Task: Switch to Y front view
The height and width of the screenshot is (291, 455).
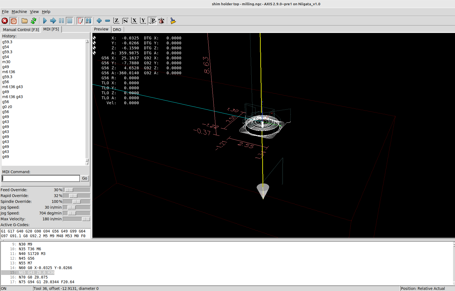Action: pos(143,21)
